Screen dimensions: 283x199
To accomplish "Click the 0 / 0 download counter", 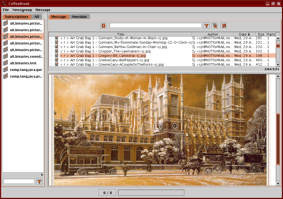I will point(108,193).
